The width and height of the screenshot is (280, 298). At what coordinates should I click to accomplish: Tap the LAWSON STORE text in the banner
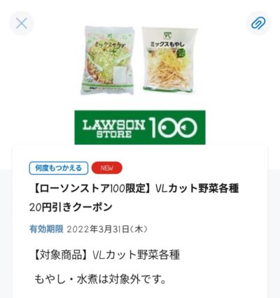[x=113, y=128]
